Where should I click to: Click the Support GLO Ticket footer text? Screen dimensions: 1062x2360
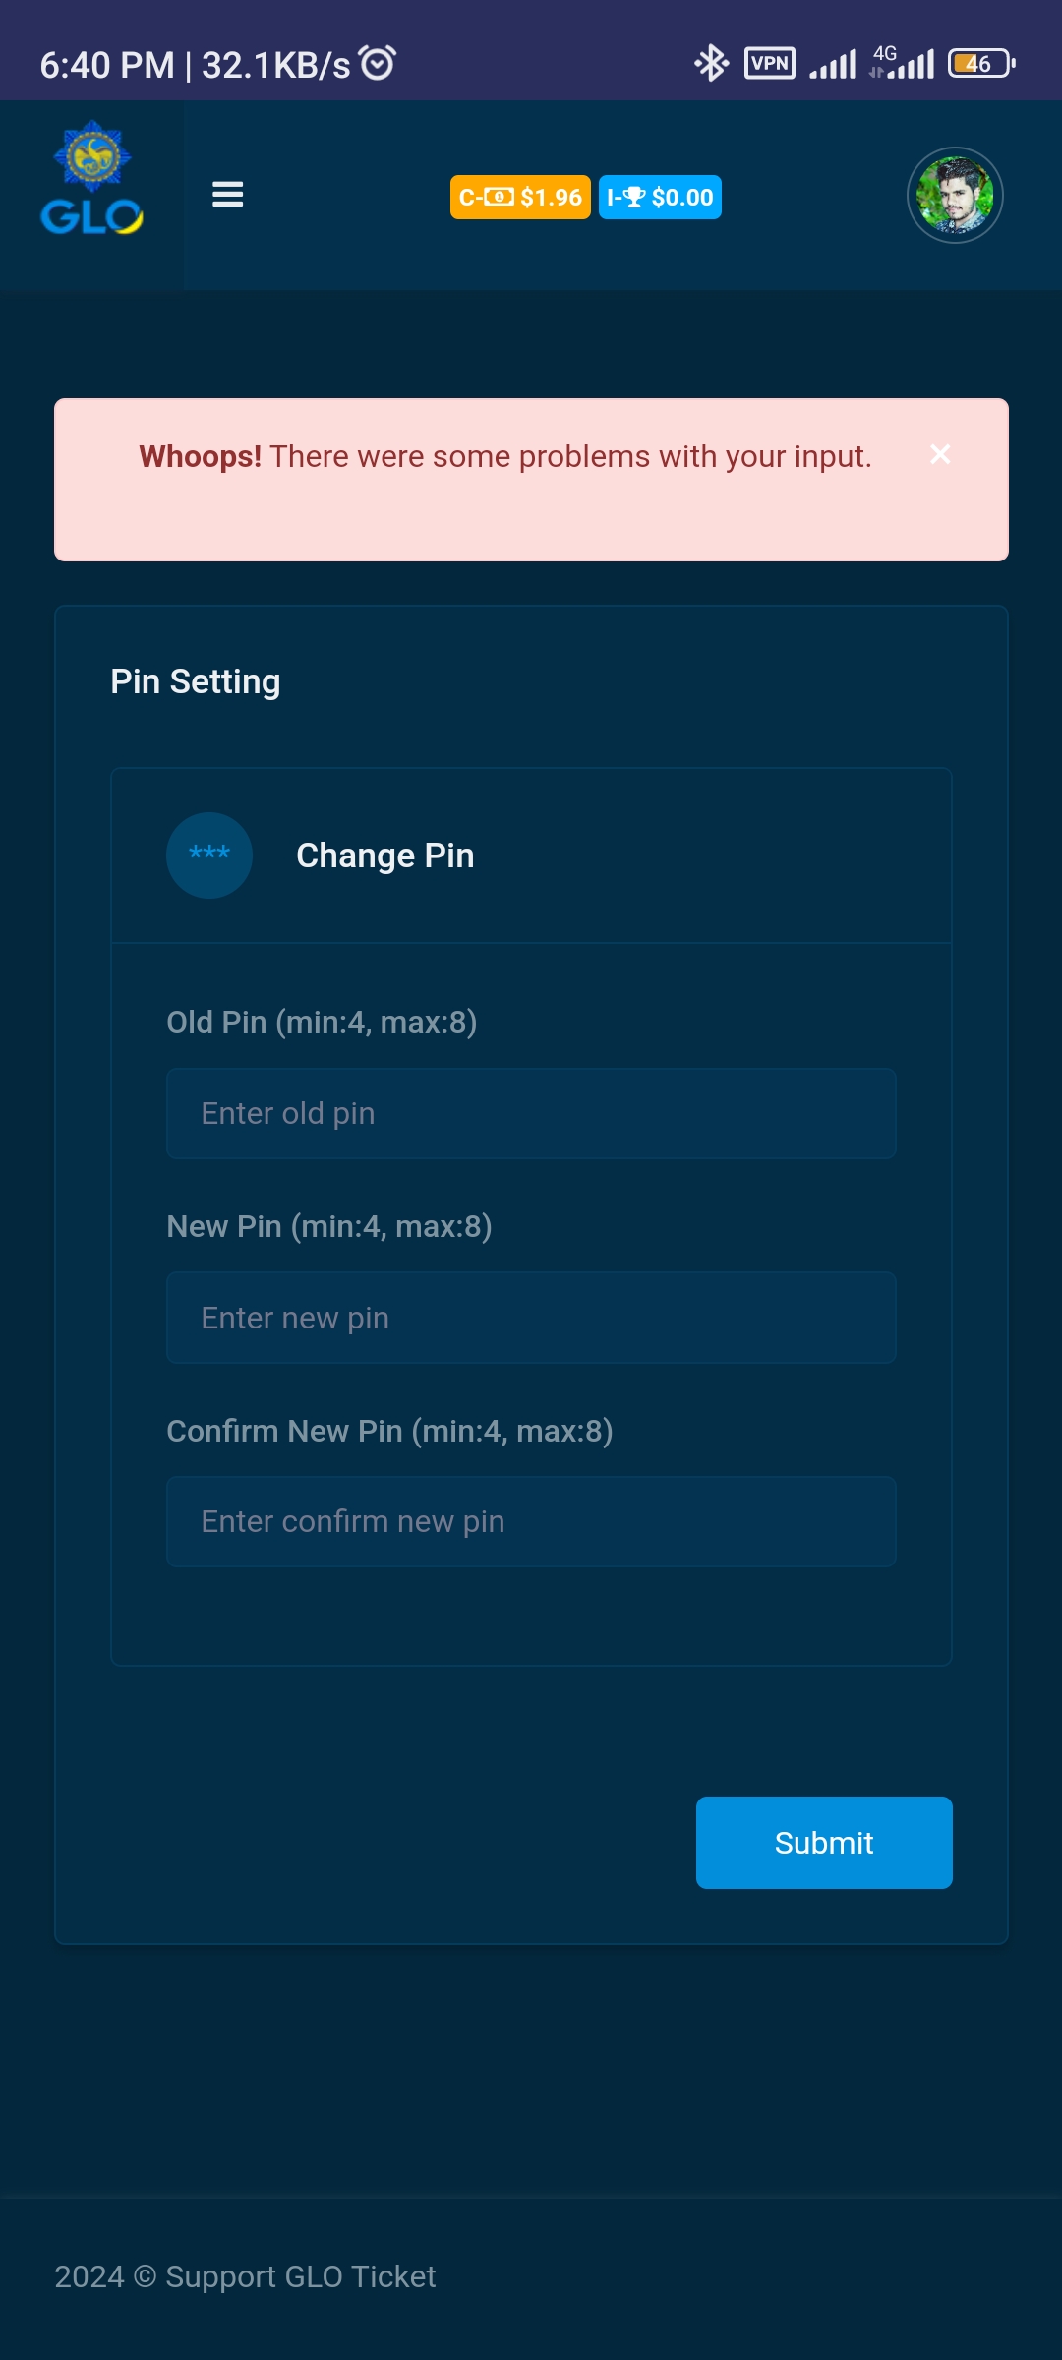pyautogui.click(x=245, y=2276)
